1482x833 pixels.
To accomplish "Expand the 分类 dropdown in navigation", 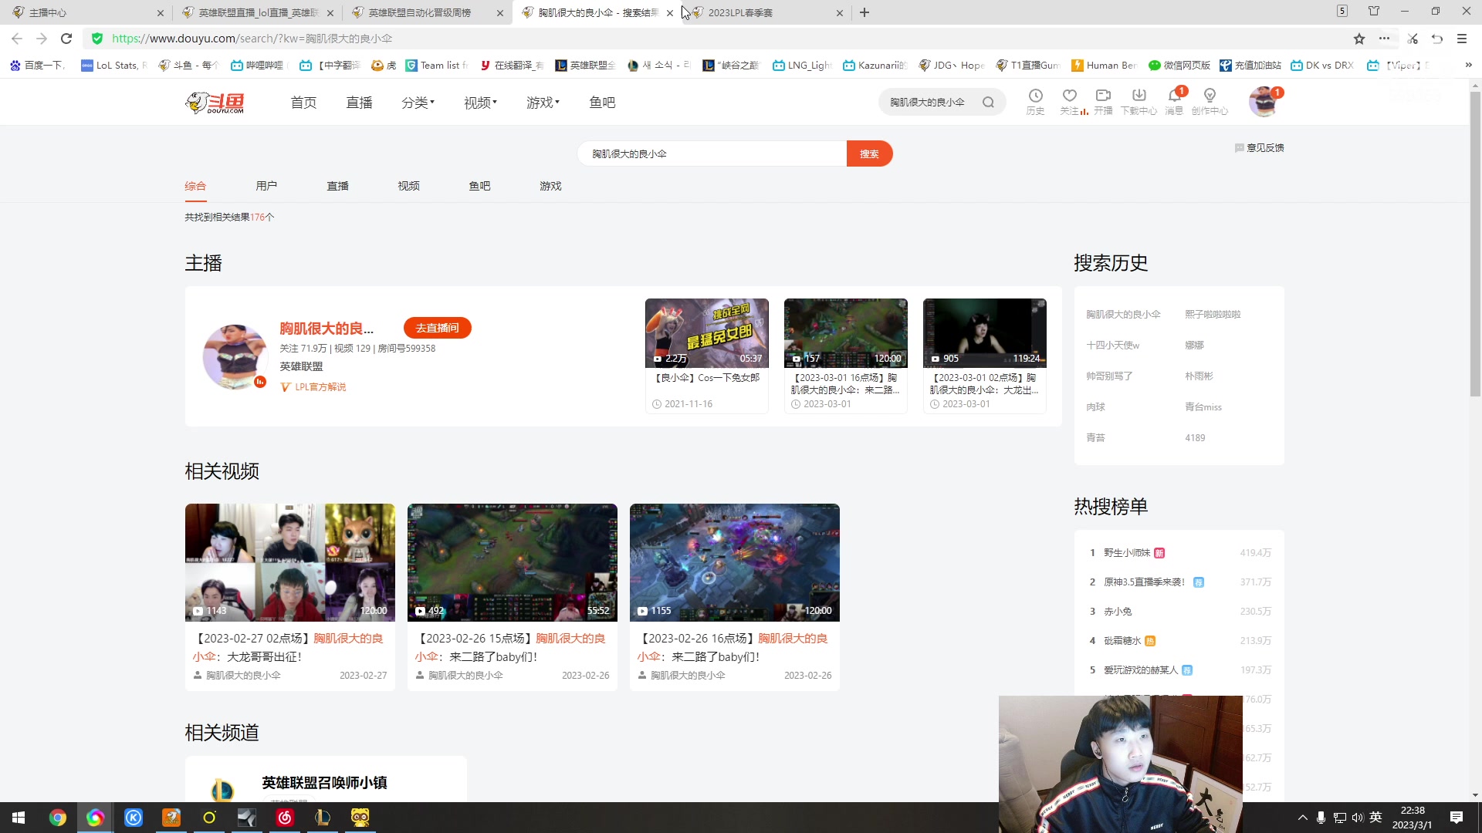I will (x=418, y=103).
